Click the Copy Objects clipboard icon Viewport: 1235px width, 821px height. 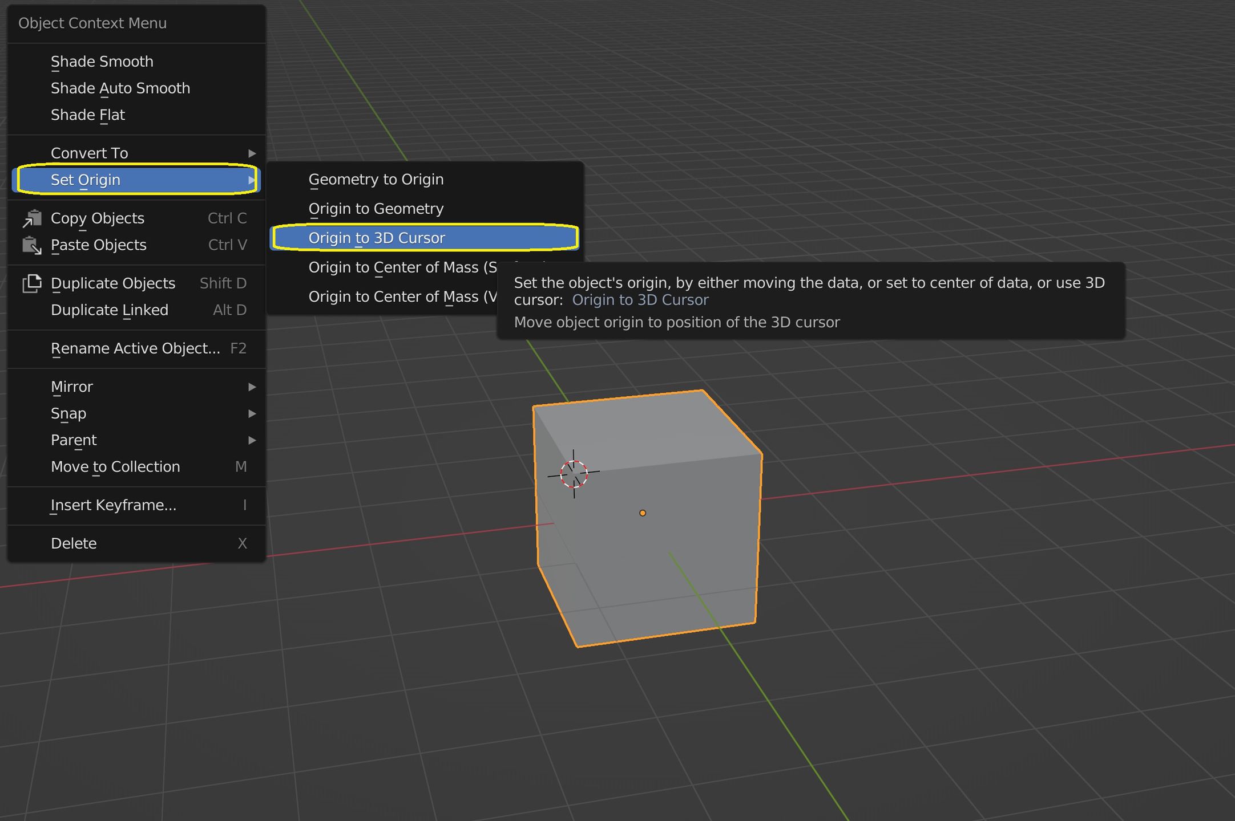[x=33, y=218]
